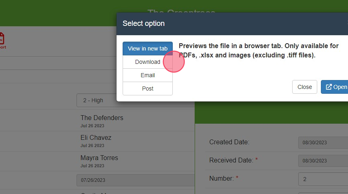Click the Received Date label
The height and width of the screenshot is (194, 348).
tap(231, 160)
